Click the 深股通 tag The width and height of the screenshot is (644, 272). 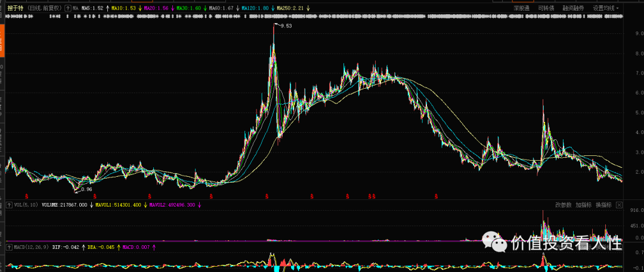522,8
